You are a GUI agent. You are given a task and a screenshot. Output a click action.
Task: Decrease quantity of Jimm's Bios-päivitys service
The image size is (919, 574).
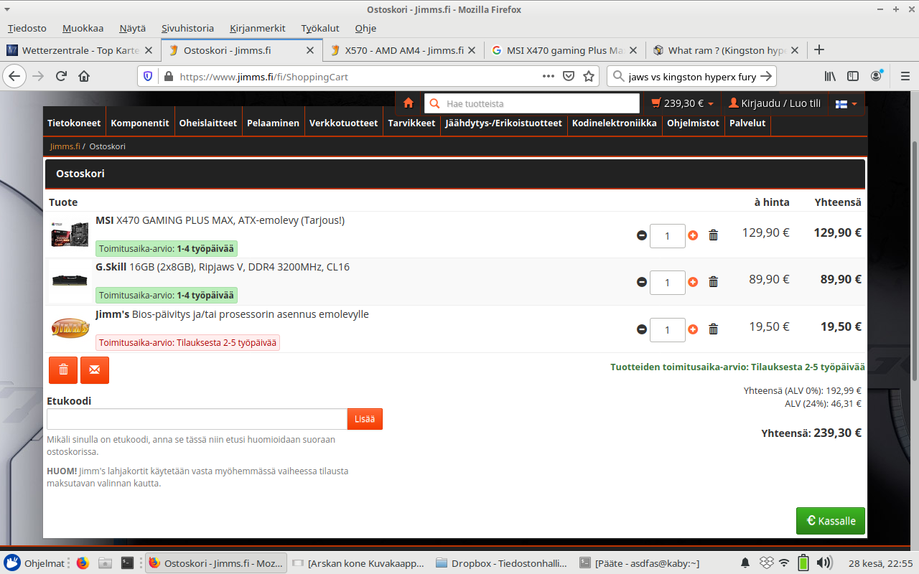tap(642, 329)
